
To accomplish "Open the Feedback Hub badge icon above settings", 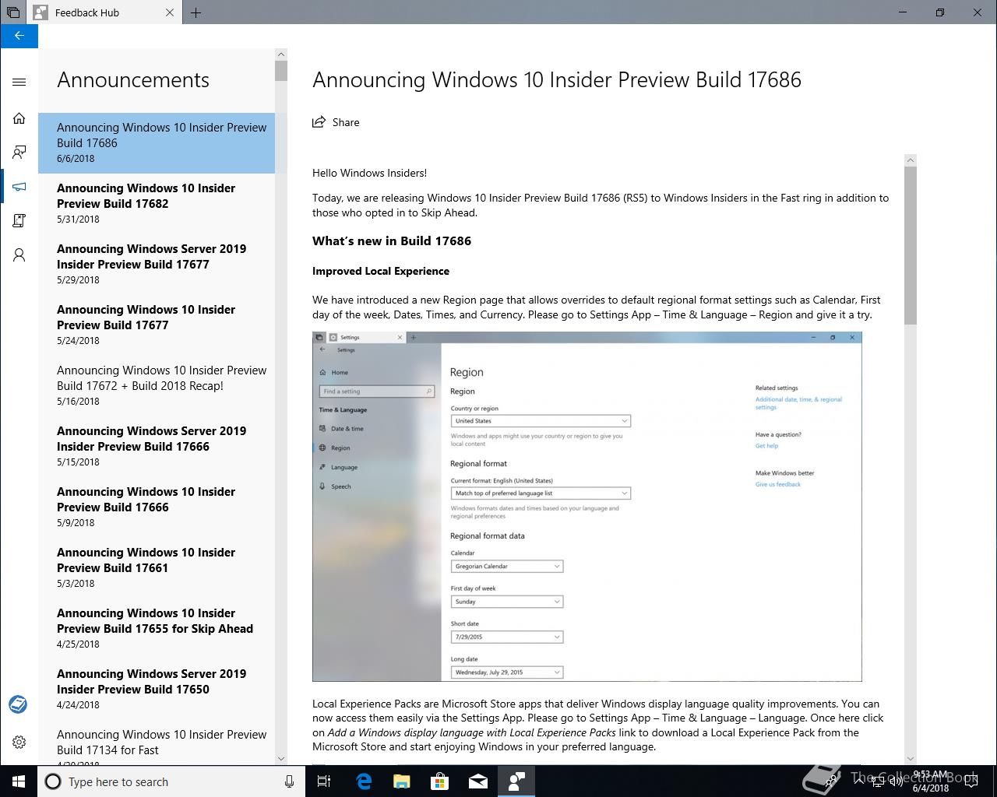I will (x=19, y=704).
